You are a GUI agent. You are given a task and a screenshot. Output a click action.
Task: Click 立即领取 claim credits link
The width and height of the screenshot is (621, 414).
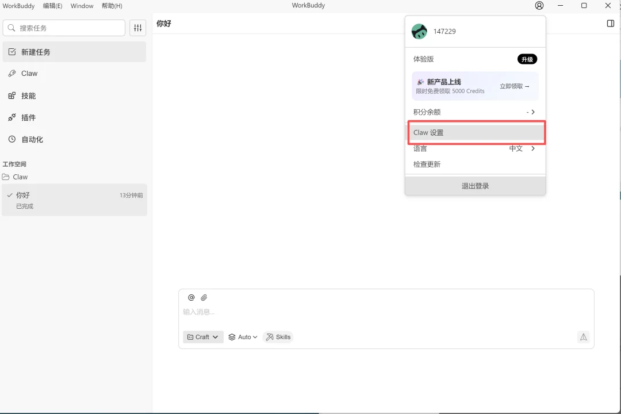tap(514, 86)
